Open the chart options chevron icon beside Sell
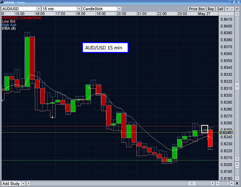241x187 pixels. pyautogui.click(x=227, y=9)
